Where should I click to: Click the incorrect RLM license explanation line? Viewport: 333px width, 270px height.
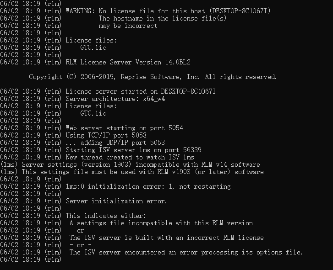click(132, 238)
